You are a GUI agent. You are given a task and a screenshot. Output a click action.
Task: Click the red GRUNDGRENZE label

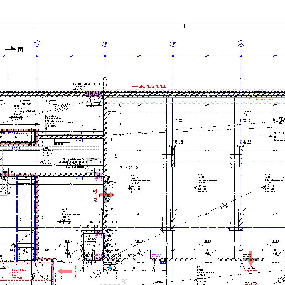(152, 86)
